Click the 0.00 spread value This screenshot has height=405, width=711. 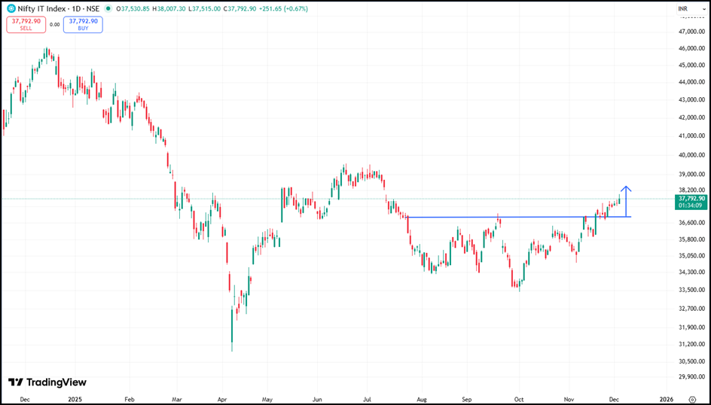pos(54,25)
